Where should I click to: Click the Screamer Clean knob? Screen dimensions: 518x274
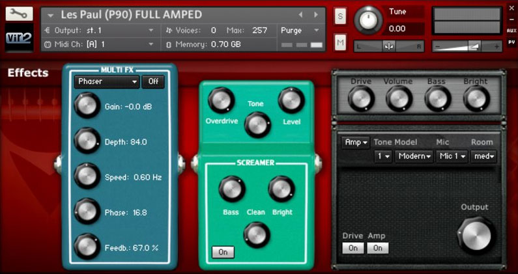click(257, 235)
